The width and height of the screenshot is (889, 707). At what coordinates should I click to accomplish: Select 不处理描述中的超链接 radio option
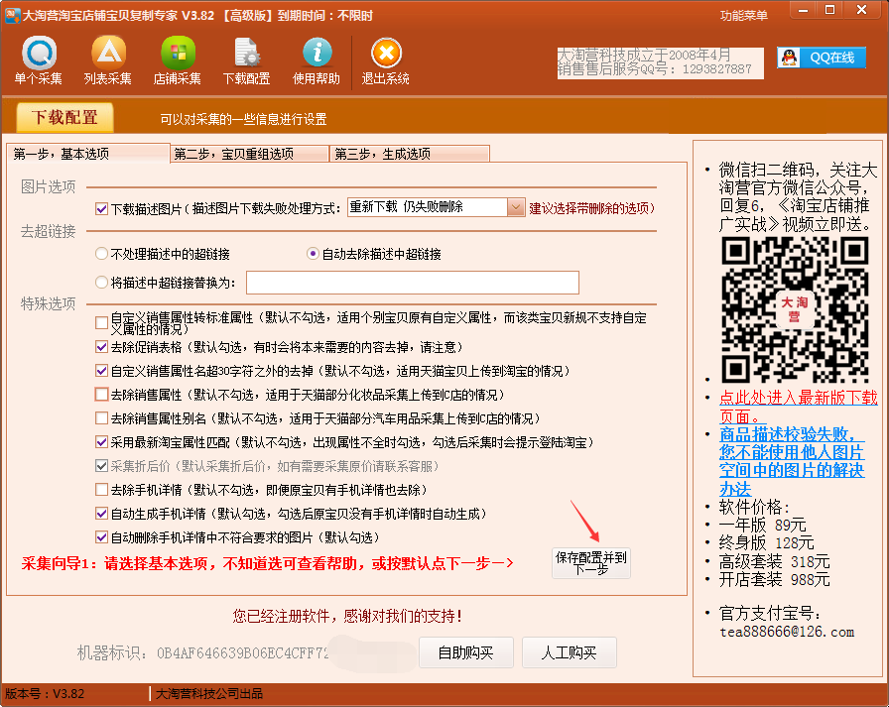[101, 254]
